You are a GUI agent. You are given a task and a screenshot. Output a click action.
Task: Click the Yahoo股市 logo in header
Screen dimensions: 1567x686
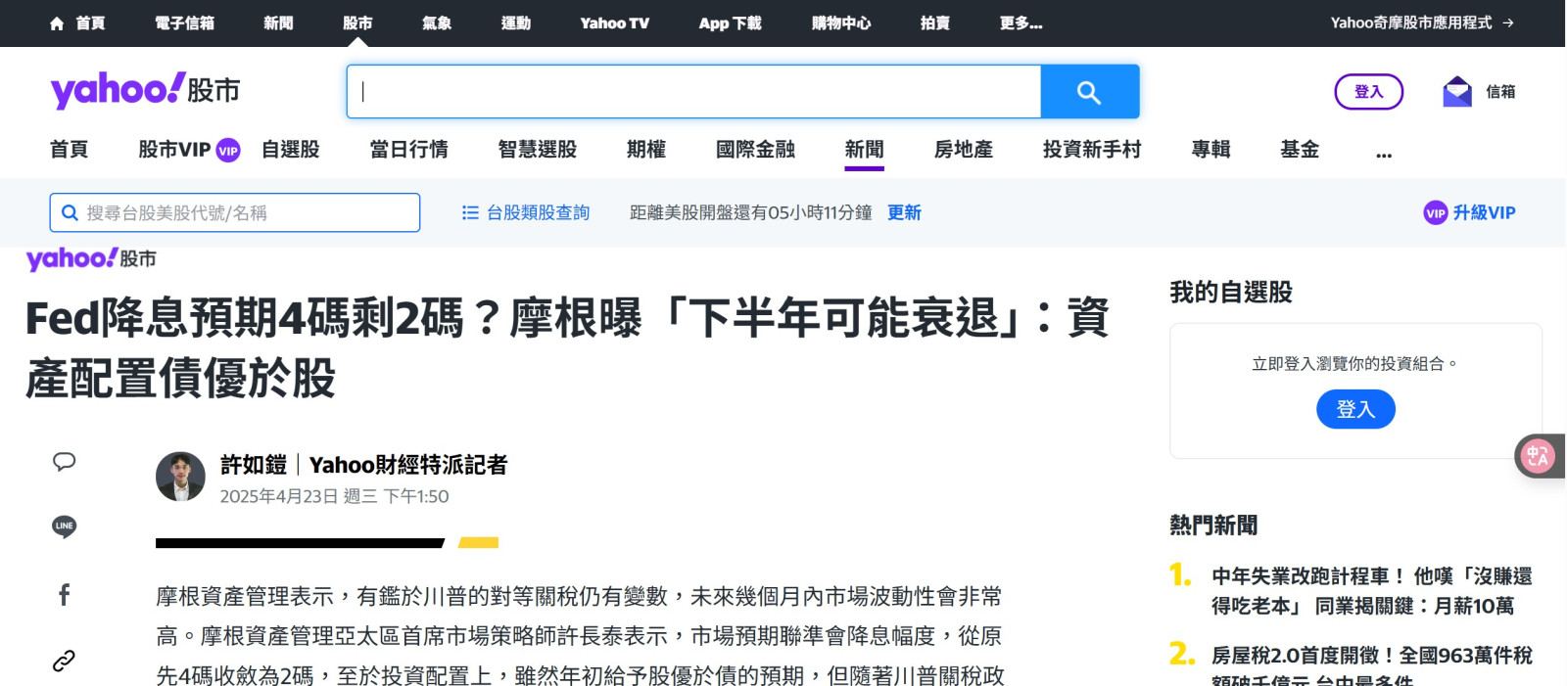[x=145, y=90]
